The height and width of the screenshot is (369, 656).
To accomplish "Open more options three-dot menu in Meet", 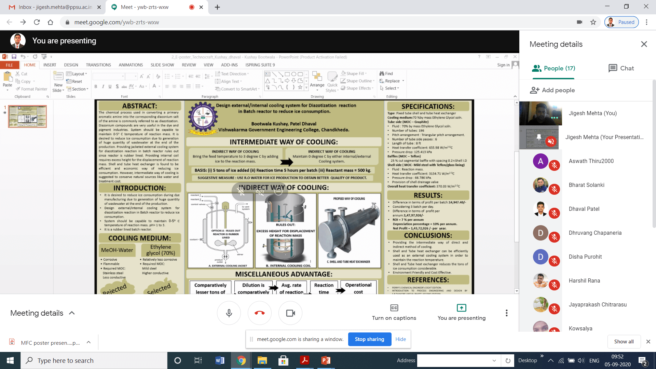I will (x=506, y=313).
